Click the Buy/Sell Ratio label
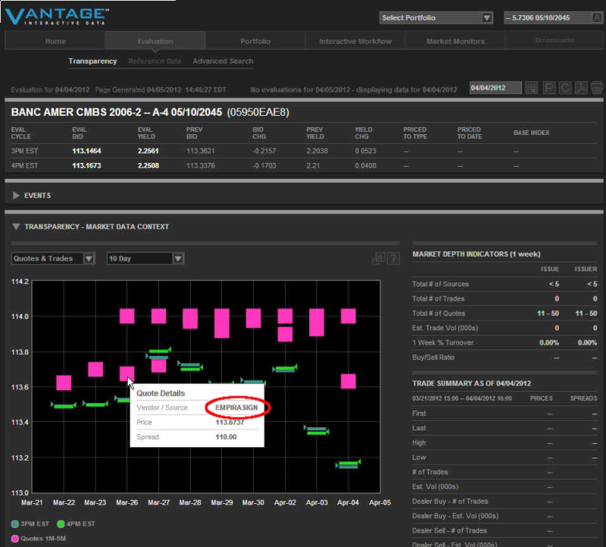Image resolution: width=606 pixels, height=547 pixels. (x=433, y=357)
